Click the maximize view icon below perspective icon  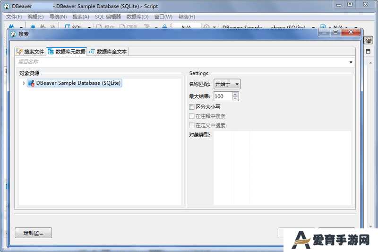click(x=368, y=52)
